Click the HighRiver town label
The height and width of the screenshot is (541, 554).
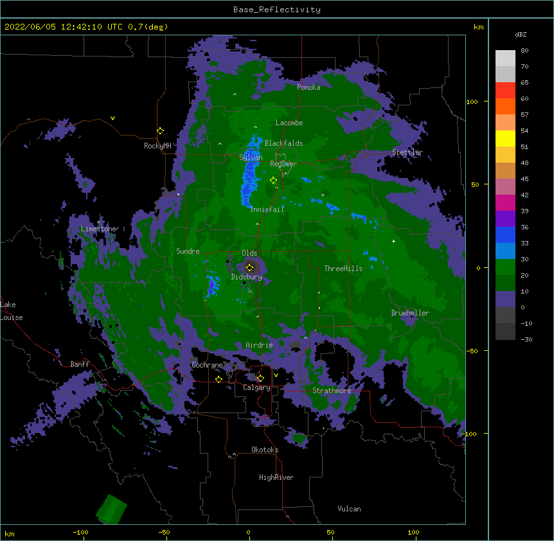click(276, 477)
